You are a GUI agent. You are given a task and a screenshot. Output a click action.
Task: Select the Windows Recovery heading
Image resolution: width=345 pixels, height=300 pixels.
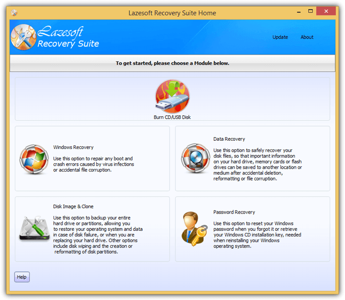(x=73, y=147)
